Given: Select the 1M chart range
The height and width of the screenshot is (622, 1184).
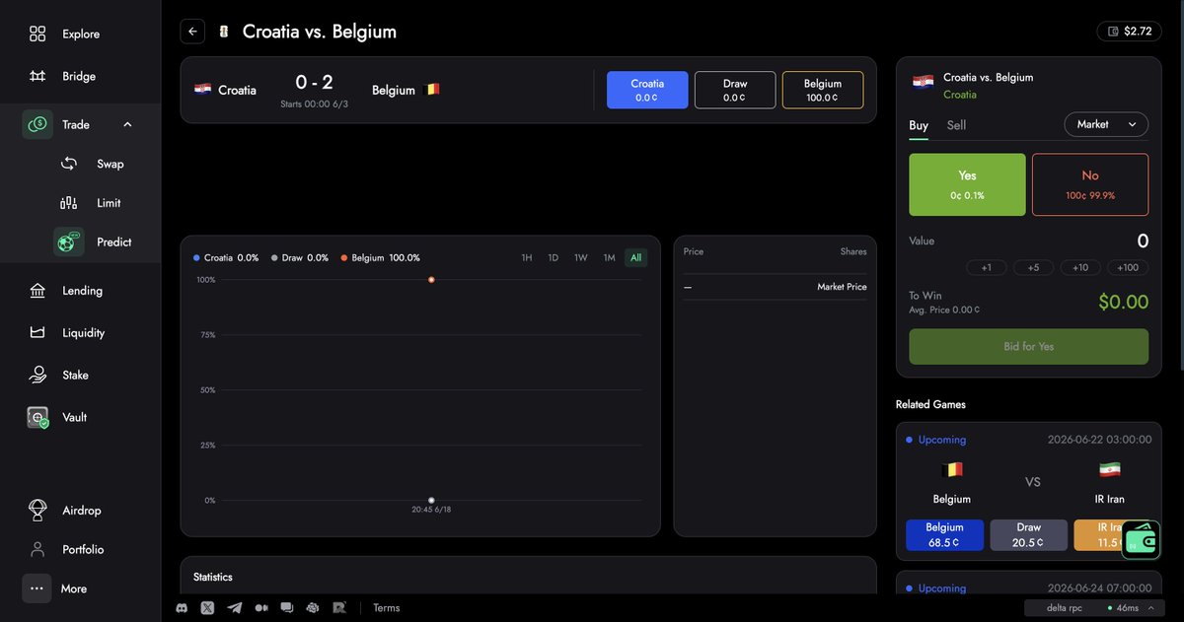Looking at the screenshot, I should pos(609,258).
